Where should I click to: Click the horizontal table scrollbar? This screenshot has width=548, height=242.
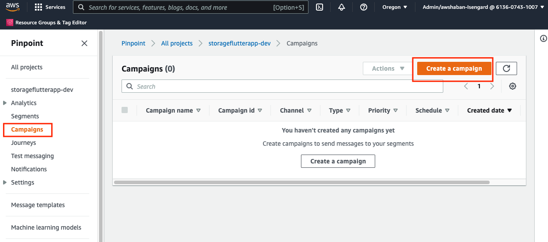click(301, 182)
